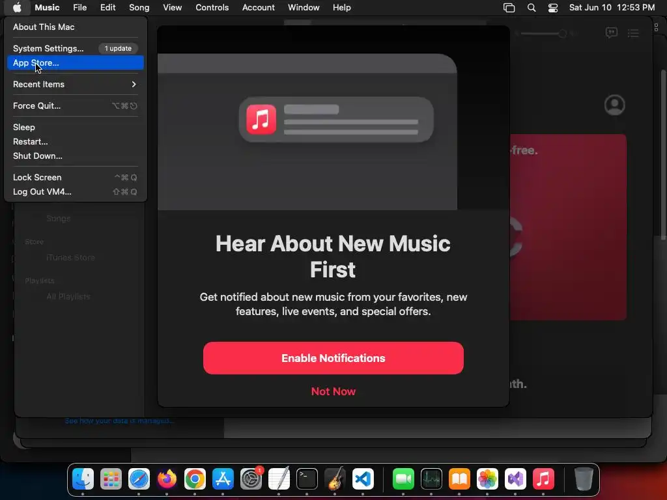Open the Account menu
The height and width of the screenshot is (500, 667).
point(258,7)
